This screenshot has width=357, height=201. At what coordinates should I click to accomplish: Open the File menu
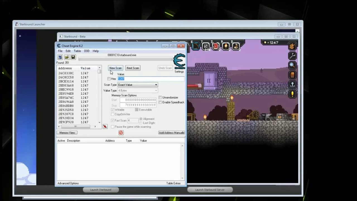pos(60,51)
